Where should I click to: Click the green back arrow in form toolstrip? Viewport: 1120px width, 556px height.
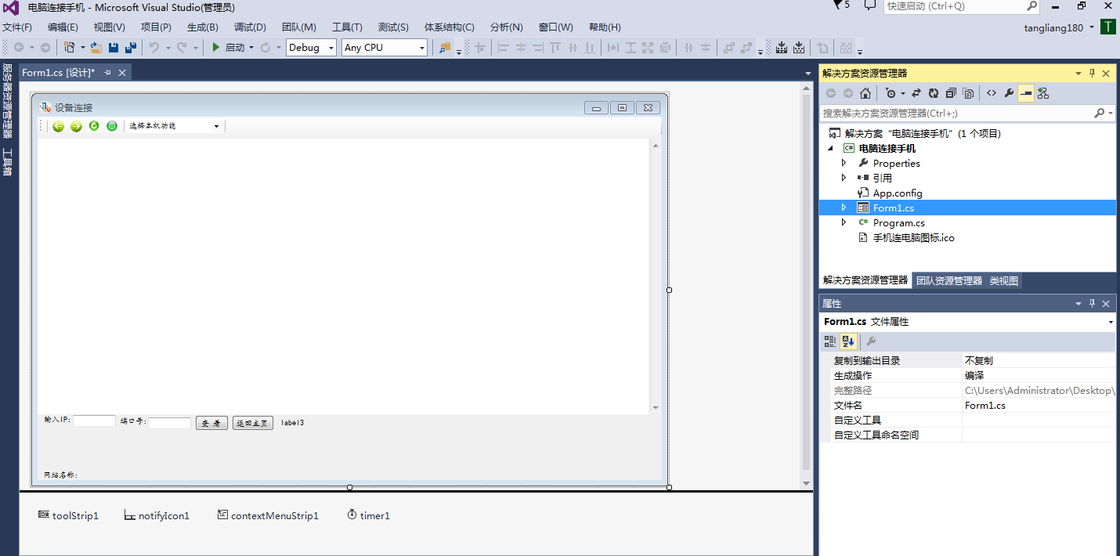click(58, 126)
